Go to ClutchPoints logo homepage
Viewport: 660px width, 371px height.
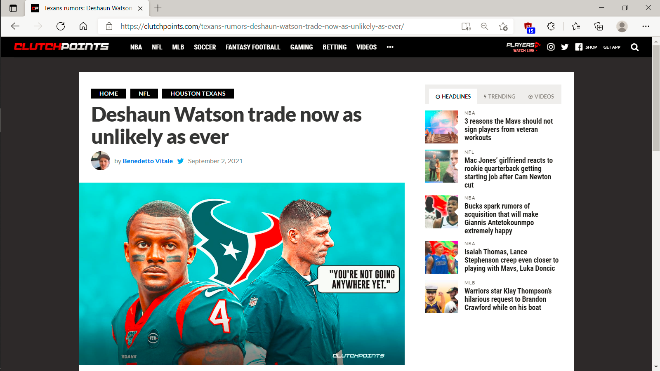coord(61,47)
